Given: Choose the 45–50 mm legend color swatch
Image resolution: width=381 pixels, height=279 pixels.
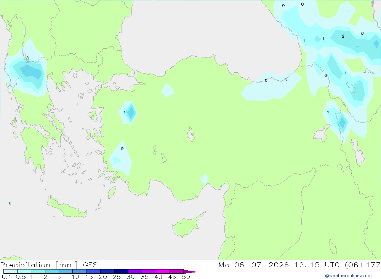Looking at the screenshot, I should [x=176, y=271].
